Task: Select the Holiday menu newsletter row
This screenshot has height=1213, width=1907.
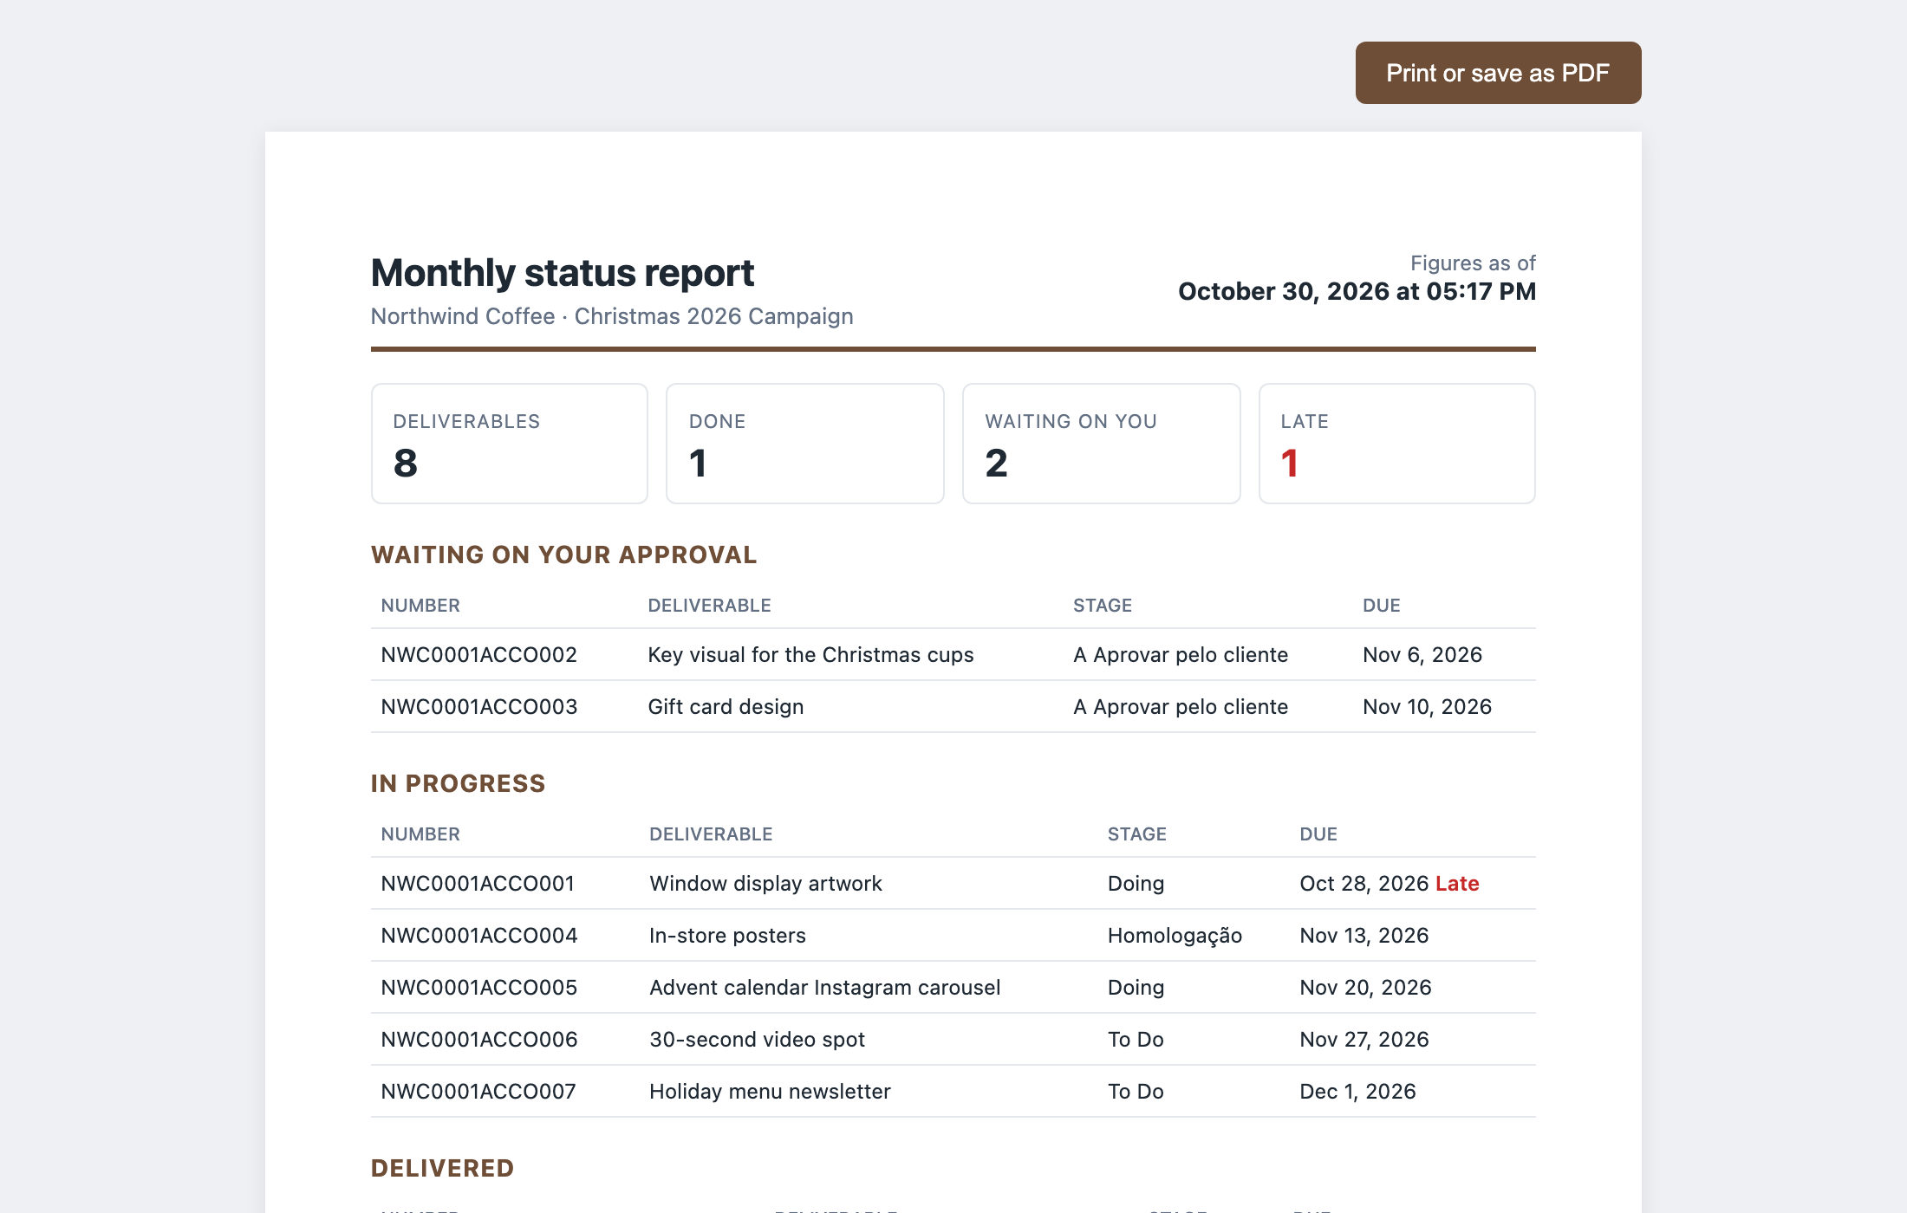Action: pyautogui.click(x=953, y=1092)
